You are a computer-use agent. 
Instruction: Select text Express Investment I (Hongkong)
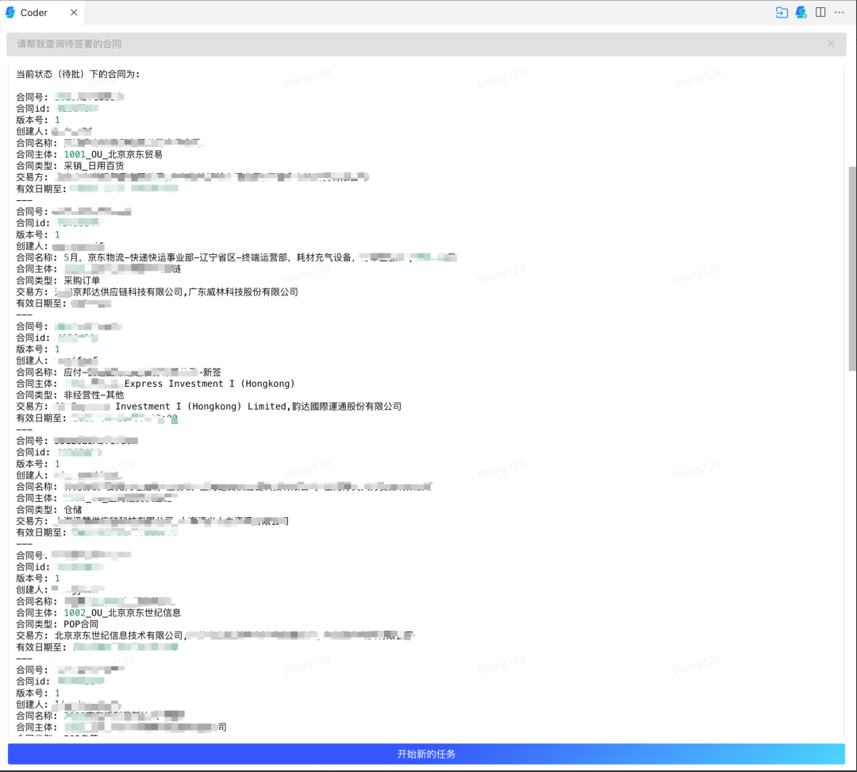209,384
